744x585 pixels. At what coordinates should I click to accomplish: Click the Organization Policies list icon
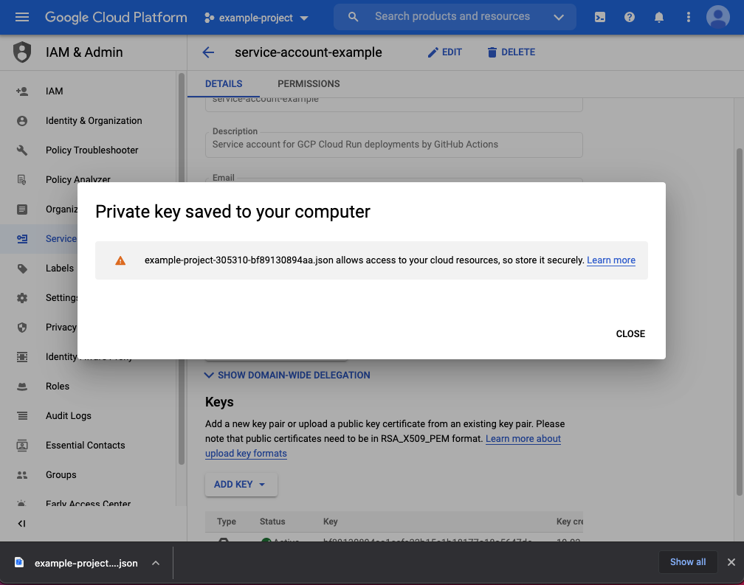point(22,209)
